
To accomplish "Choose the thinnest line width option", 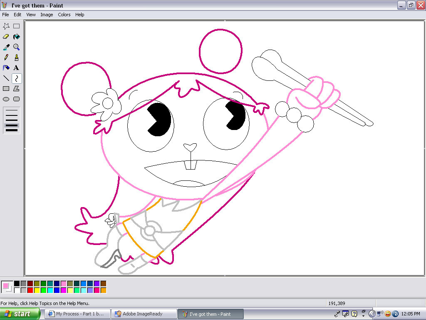I will coord(11,110).
